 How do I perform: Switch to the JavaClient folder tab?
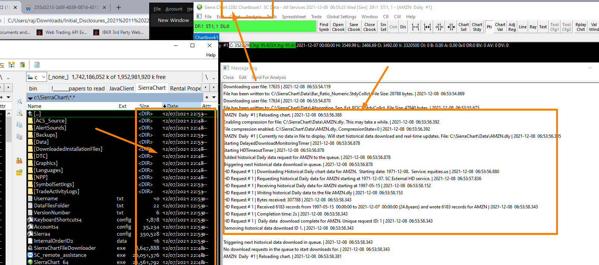point(121,88)
